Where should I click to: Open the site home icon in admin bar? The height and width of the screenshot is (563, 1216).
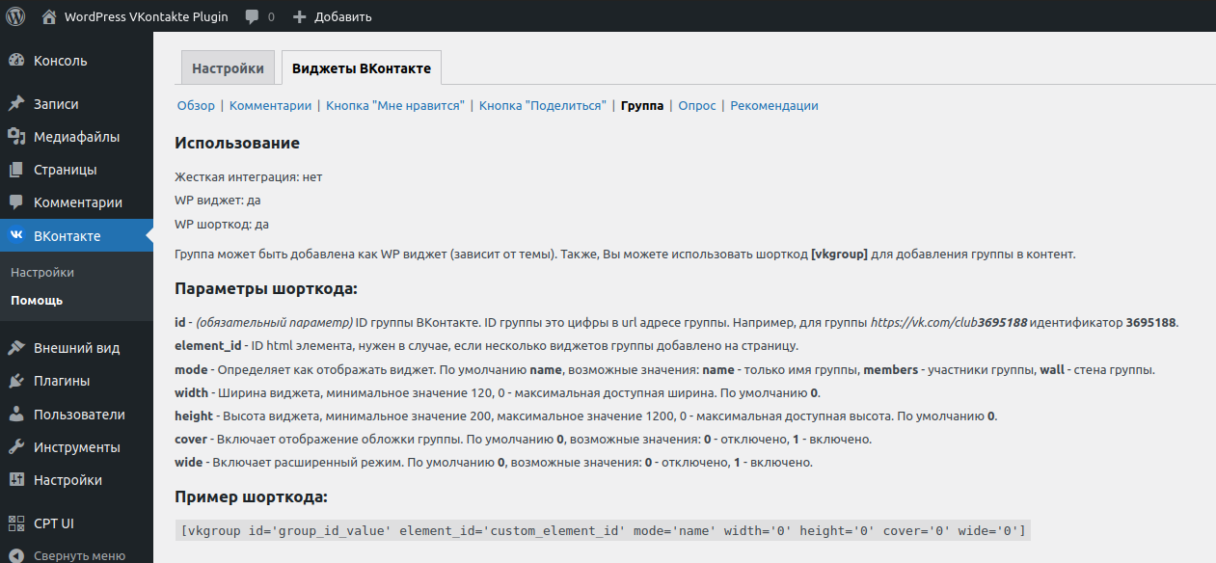coord(50,16)
